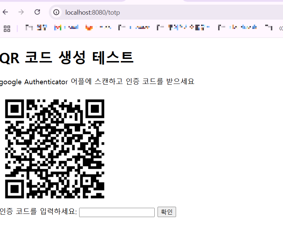Open the Gmail bookmark
Viewport: 283px width, 246px height.
click(x=66, y=27)
